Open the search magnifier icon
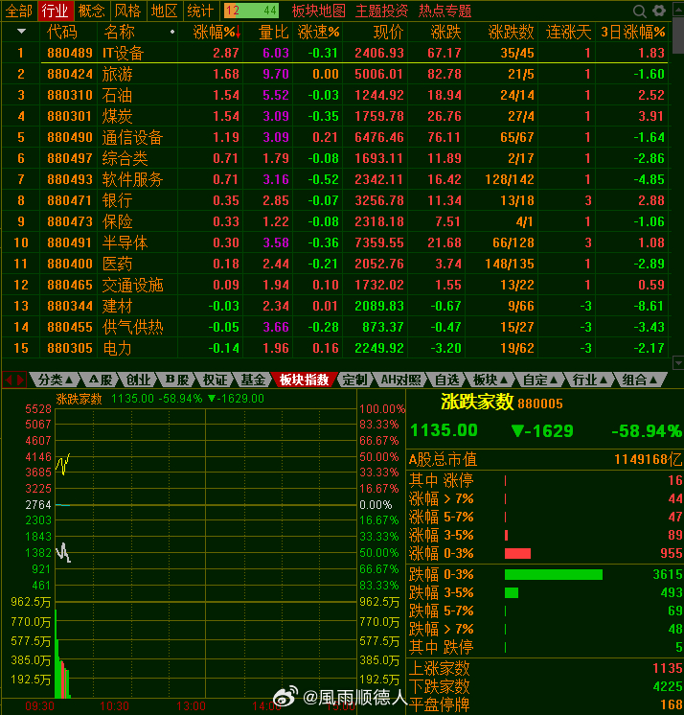This screenshot has height=715, width=684. pyautogui.click(x=639, y=11)
